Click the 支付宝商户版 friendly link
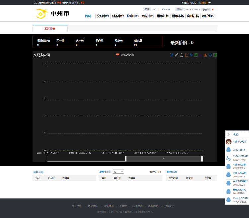The width and height of the screenshot is (249, 218). click(115, 212)
